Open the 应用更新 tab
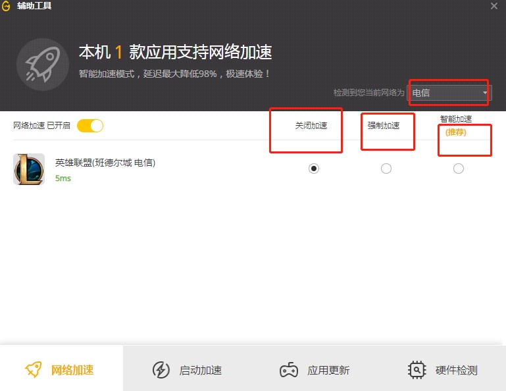 (x=315, y=370)
